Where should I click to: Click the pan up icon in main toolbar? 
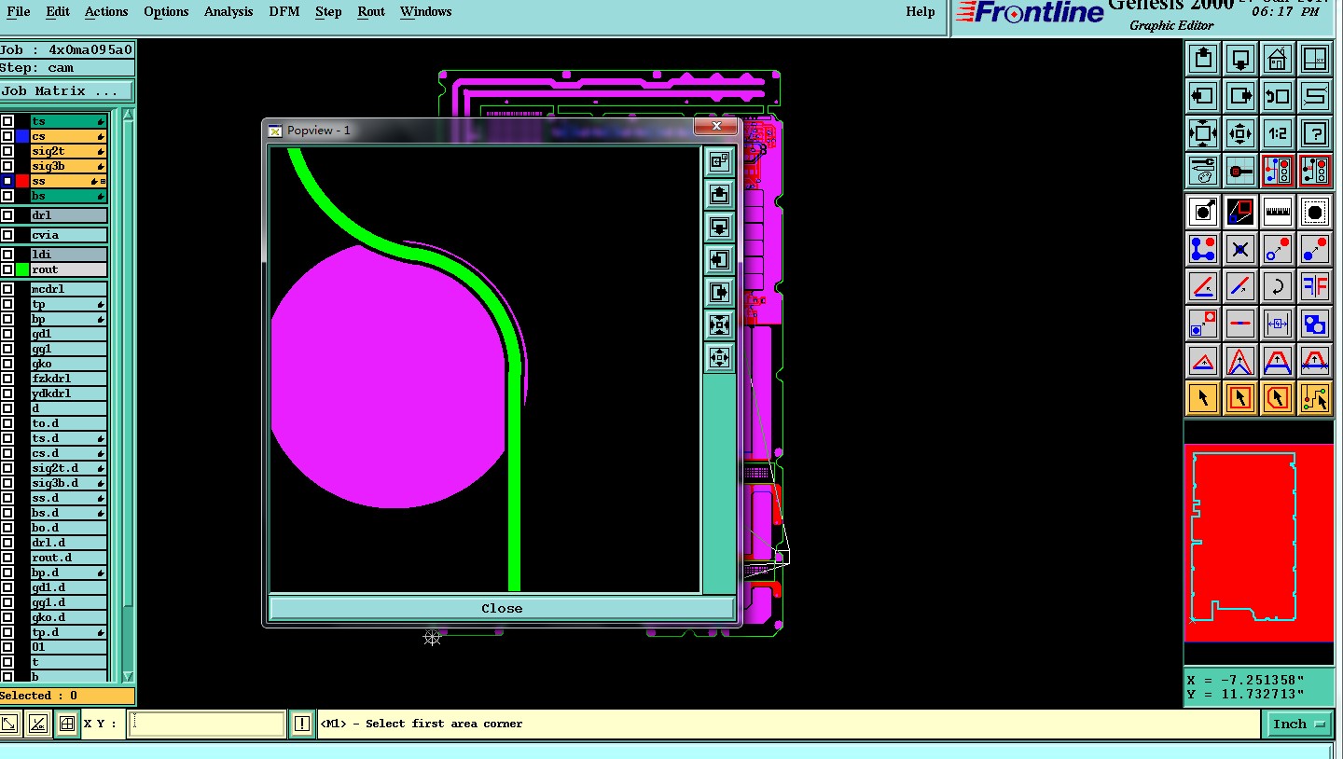pos(1203,60)
